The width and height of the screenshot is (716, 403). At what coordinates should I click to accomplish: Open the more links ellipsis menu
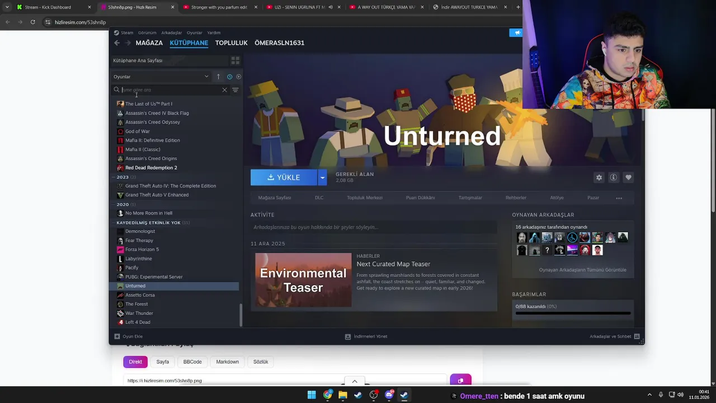click(619, 198)
